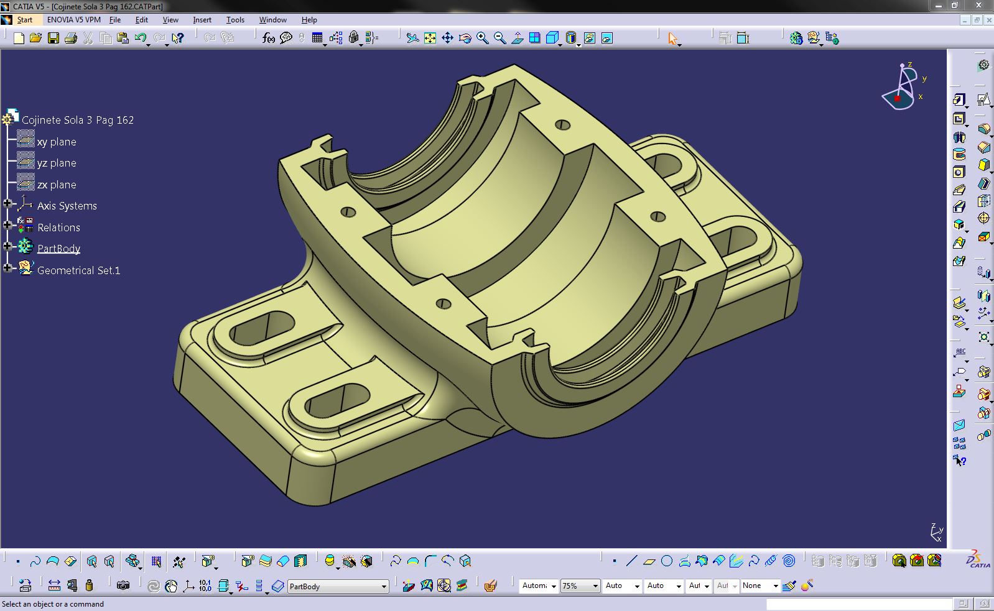
Task: Click Fit All In view icon
Action: click(x=430, y=39)
